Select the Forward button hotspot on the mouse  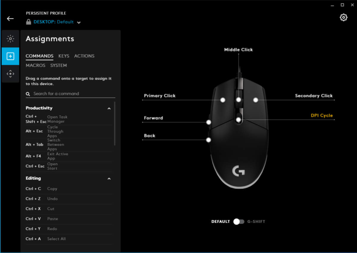click(208, 121)
